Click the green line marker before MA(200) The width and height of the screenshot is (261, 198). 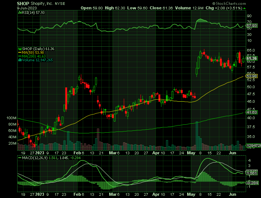pyautogui.click(x=20, y=56)
